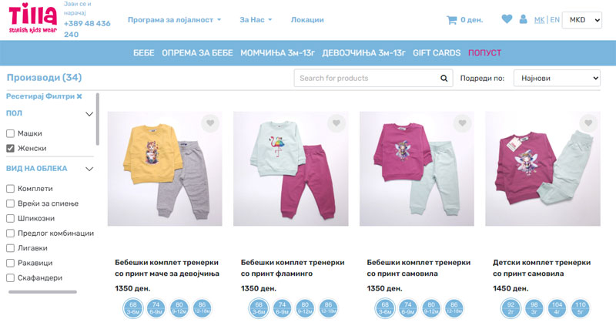Go to the ПОПУСТ sale section
This screenshot has height=336, width=616.
click(484, 53)
